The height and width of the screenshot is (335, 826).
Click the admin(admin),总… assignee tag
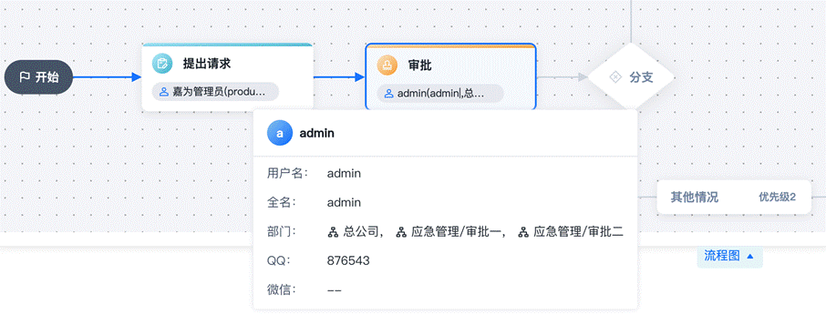coord(439,94)
